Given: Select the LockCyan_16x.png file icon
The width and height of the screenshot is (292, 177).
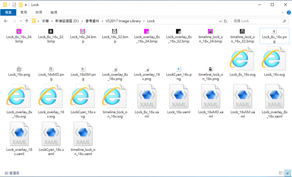Looking at the screenshot, I should (178, 69).
